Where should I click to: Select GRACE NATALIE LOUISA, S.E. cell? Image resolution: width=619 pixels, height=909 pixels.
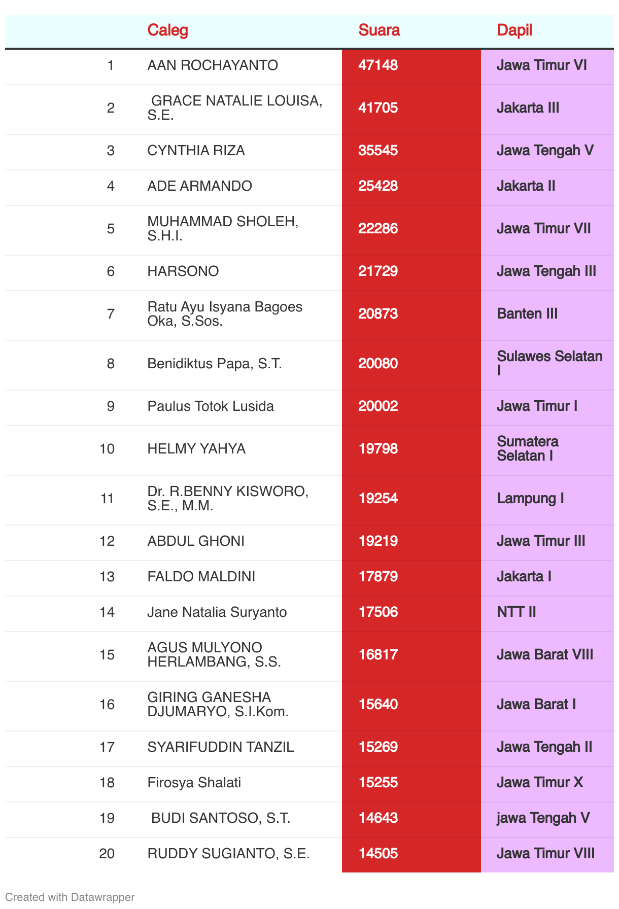235,108
